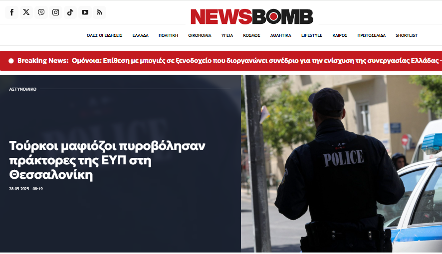442x254 pixels.
Task: Open ΑΘΛΗΤΙΚΑ section
Action: coord(280,35)
